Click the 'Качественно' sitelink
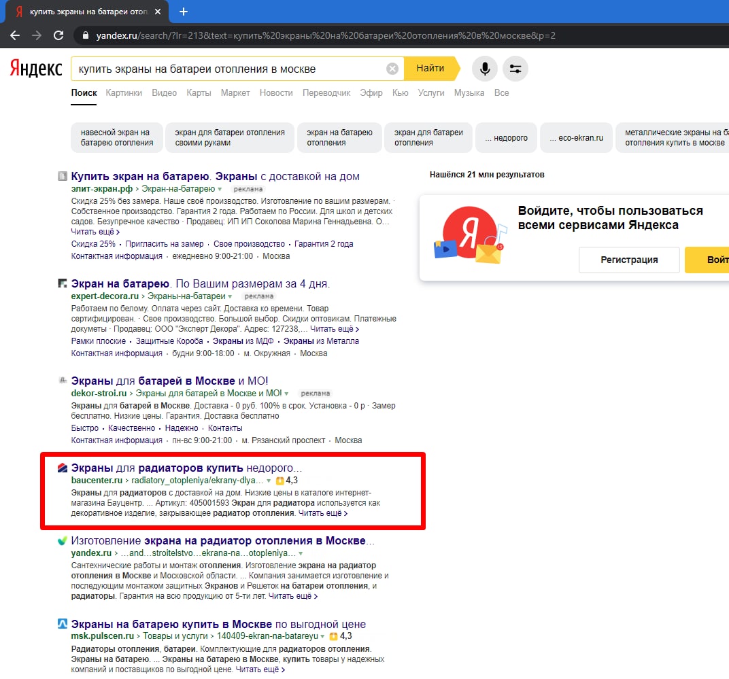The image size is (729, 679). tap(131, 428)
